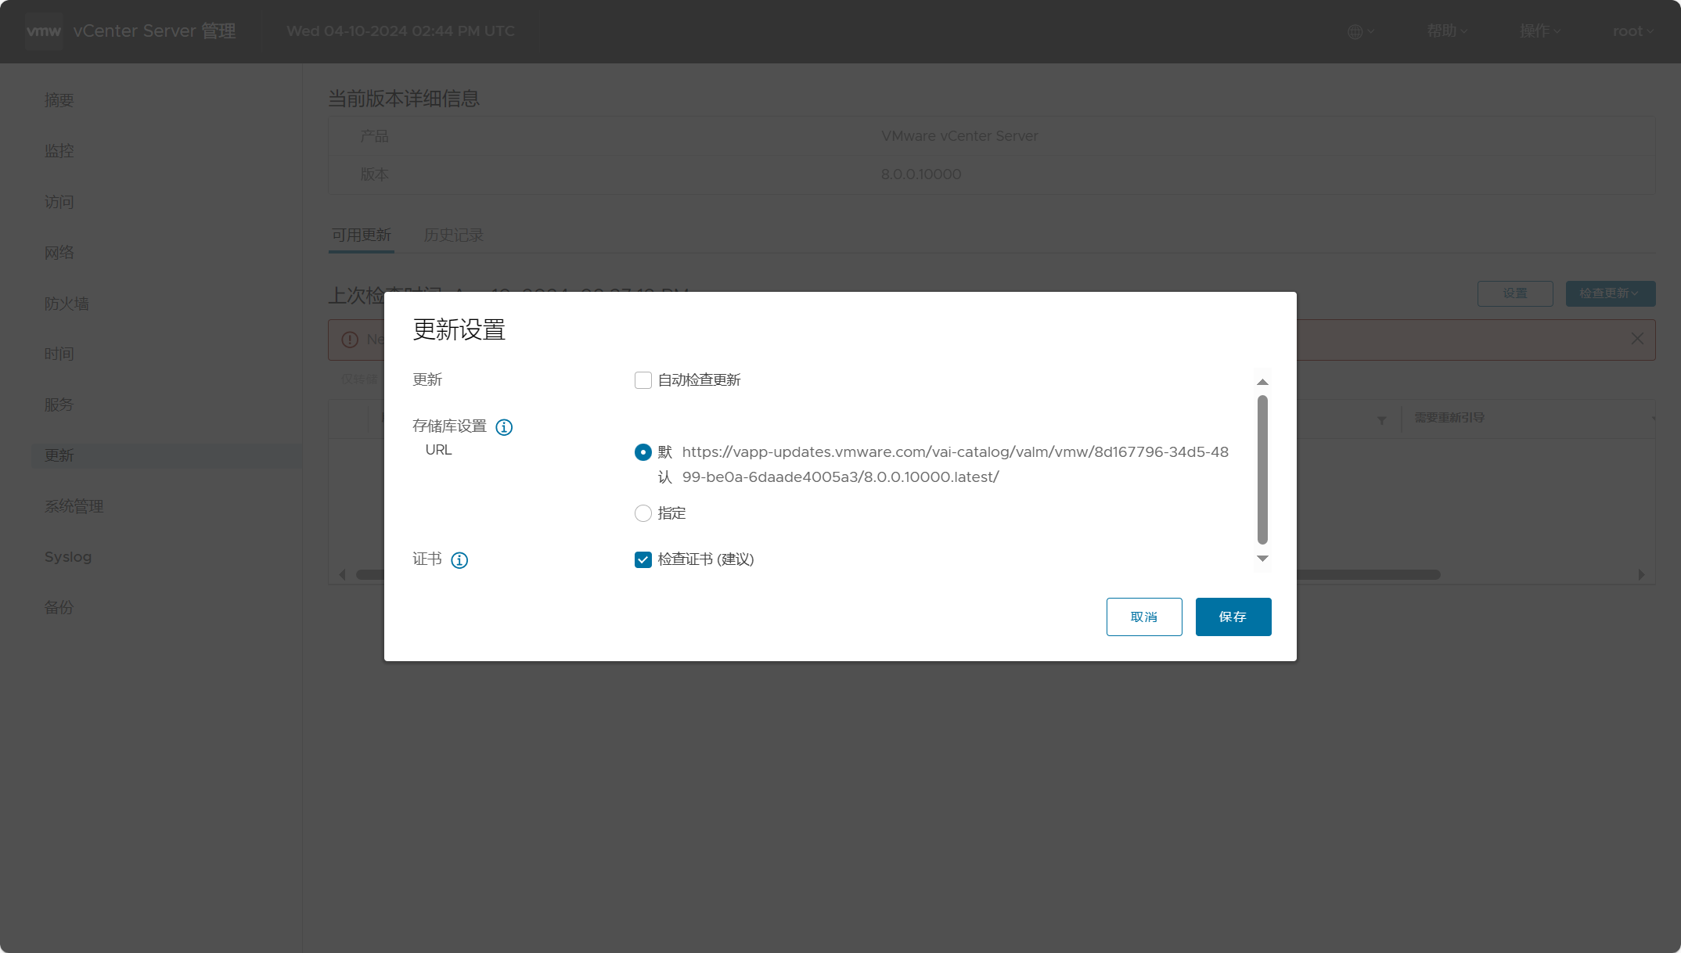Viewport: 1681px width, 953px height.
Task: Open 网络 in the sidebar
Action: tap(59, 253)
